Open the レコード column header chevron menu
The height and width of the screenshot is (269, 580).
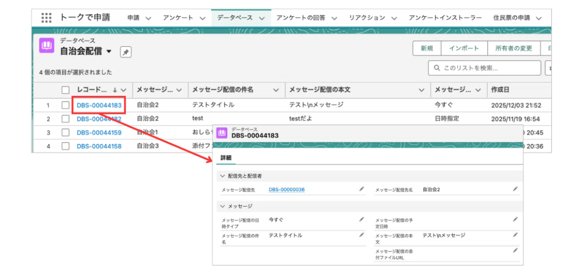click(124, 90)
